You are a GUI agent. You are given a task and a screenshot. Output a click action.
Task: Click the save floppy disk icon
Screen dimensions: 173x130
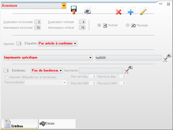pos(74,10)
